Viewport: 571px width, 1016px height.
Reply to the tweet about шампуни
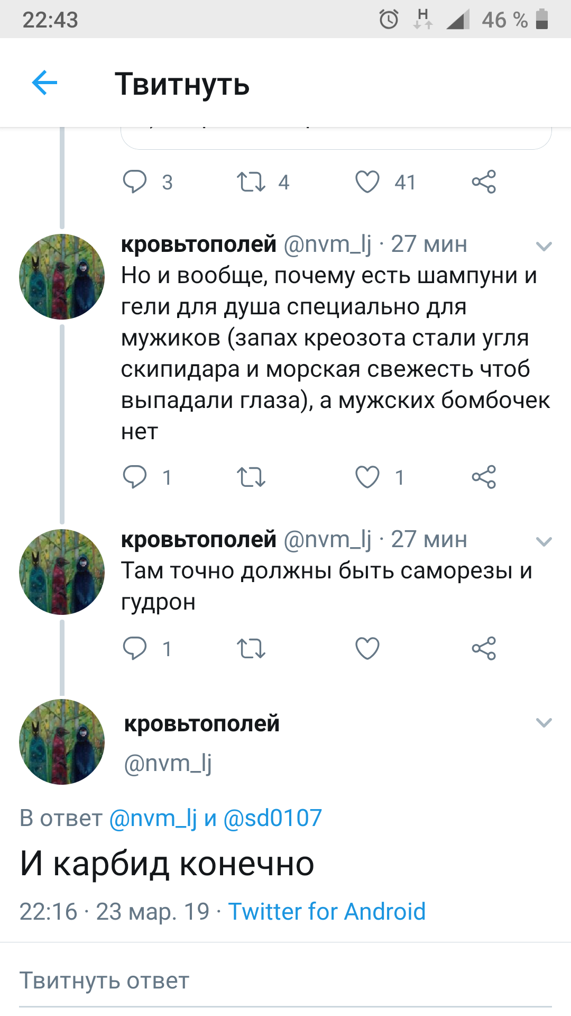[x=135, y=477]
